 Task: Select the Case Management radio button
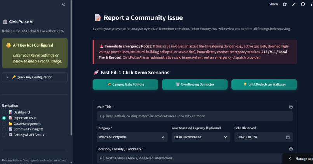4,124
